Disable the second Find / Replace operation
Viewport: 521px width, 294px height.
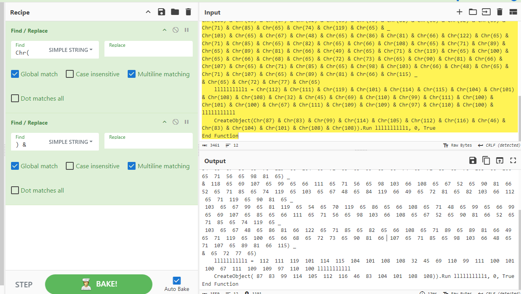click(176, 122)
